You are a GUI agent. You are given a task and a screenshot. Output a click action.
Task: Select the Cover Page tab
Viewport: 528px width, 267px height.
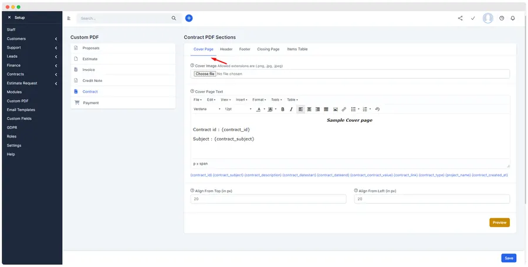tap(204, 49)
